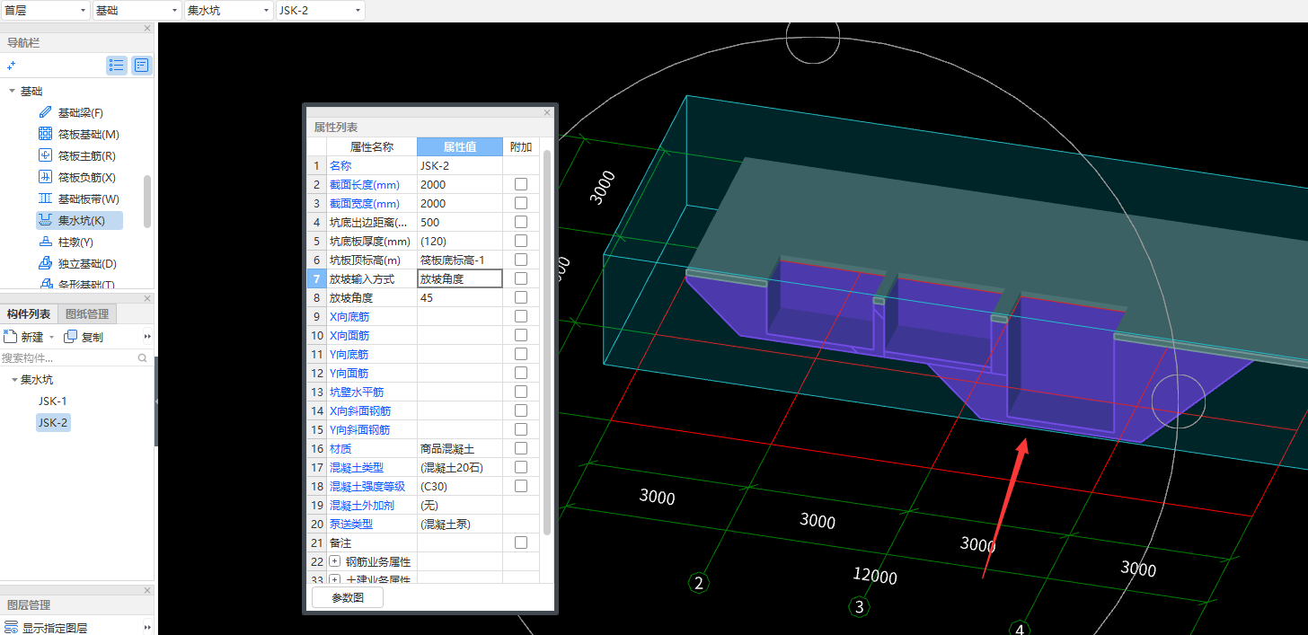Click the 名称 value JSK-2 cell
The image size is (1308, 635).
460,165
